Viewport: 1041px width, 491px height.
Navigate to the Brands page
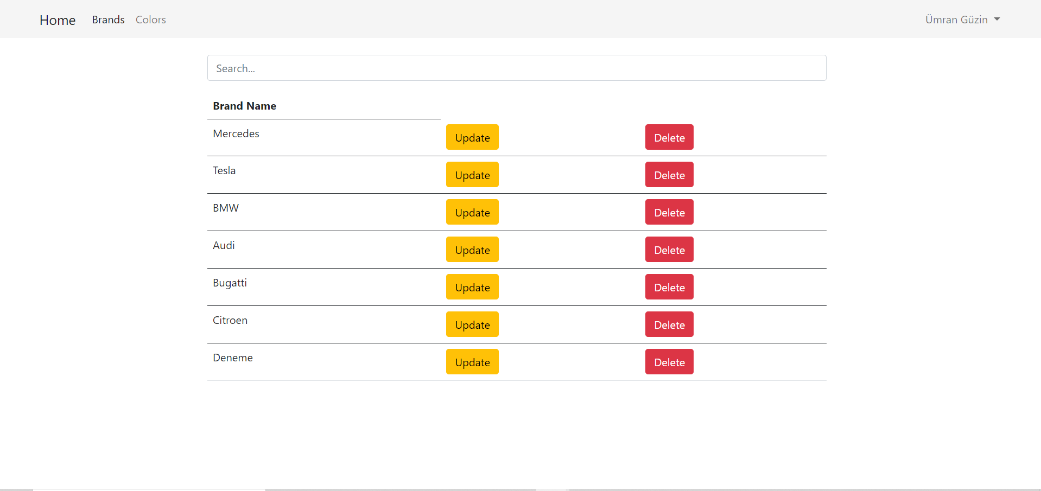pos(108,20)
